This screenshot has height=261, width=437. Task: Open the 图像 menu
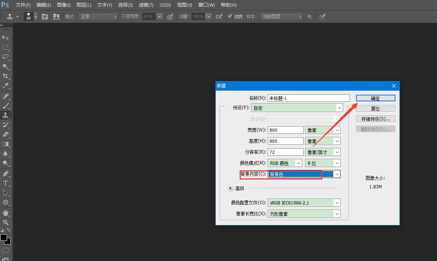64,5
